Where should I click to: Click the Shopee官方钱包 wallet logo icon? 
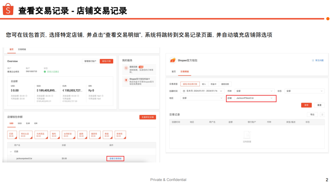click(173, 60)
